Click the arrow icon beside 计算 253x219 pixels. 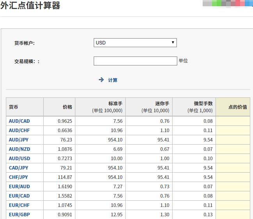(x=101, y=79)
